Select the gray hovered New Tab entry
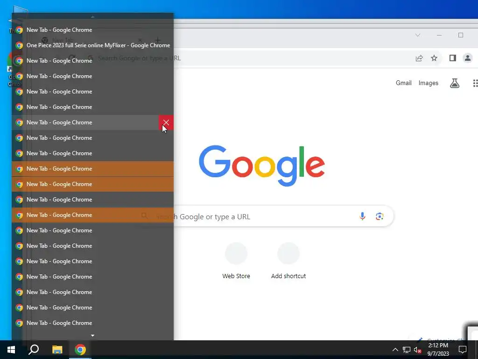Screen dimensions: 478x359 pyautogui.click(x=85, y=123)
